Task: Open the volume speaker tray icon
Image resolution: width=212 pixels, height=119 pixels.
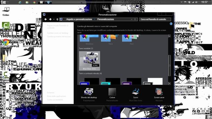Action: [196, 2]
